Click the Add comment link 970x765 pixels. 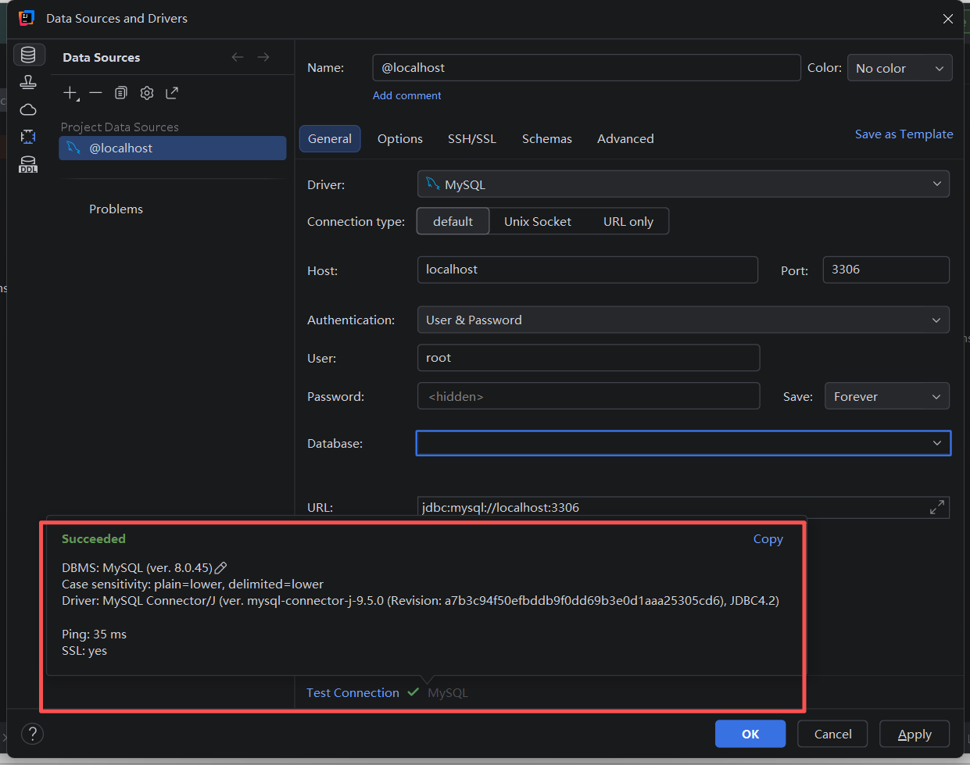tap(407, 95)
